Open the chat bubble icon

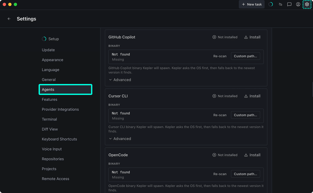(289, 4)
